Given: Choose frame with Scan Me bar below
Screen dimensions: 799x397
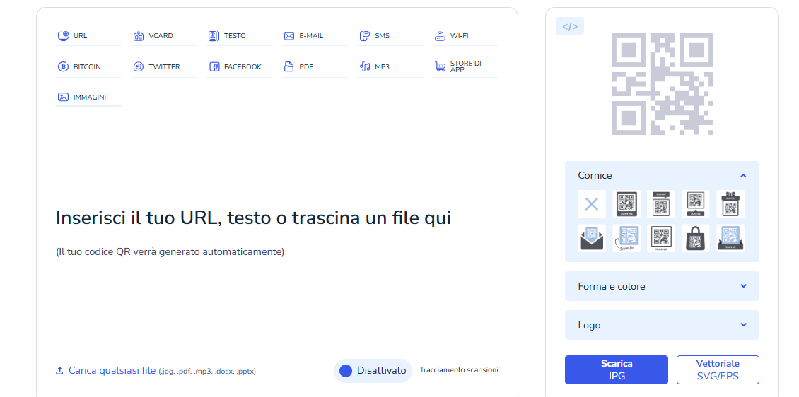Looking at the screenshot, I should coord(626,204).
